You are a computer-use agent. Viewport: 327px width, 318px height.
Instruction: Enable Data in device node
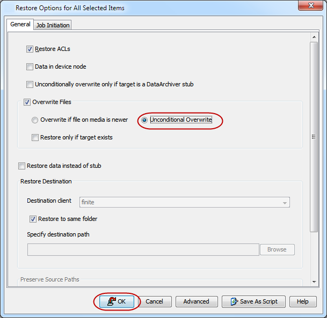click(x=30, y=67)
